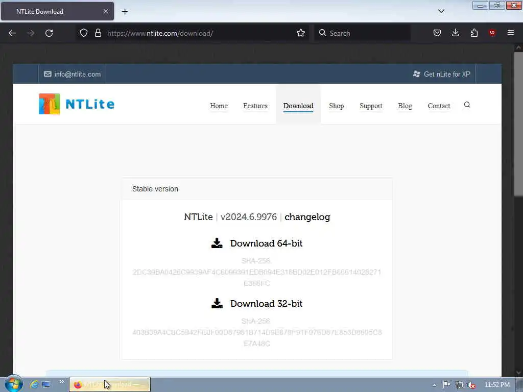Click the v2024.6.9976 version text

(x=249, y=217)
